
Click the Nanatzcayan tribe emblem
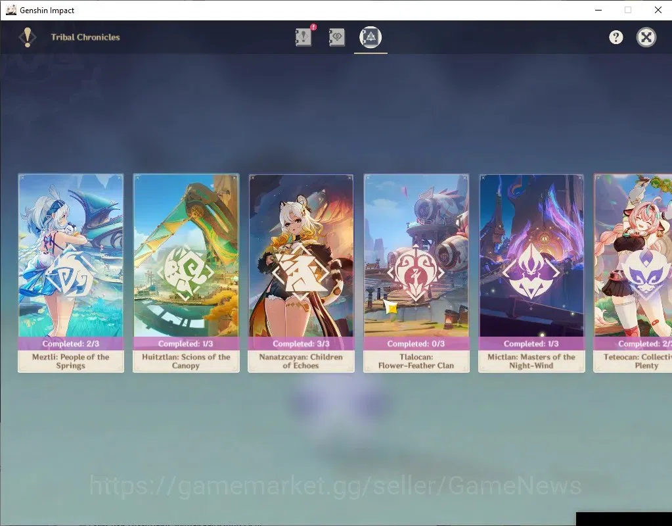click(x=300, y=272)
